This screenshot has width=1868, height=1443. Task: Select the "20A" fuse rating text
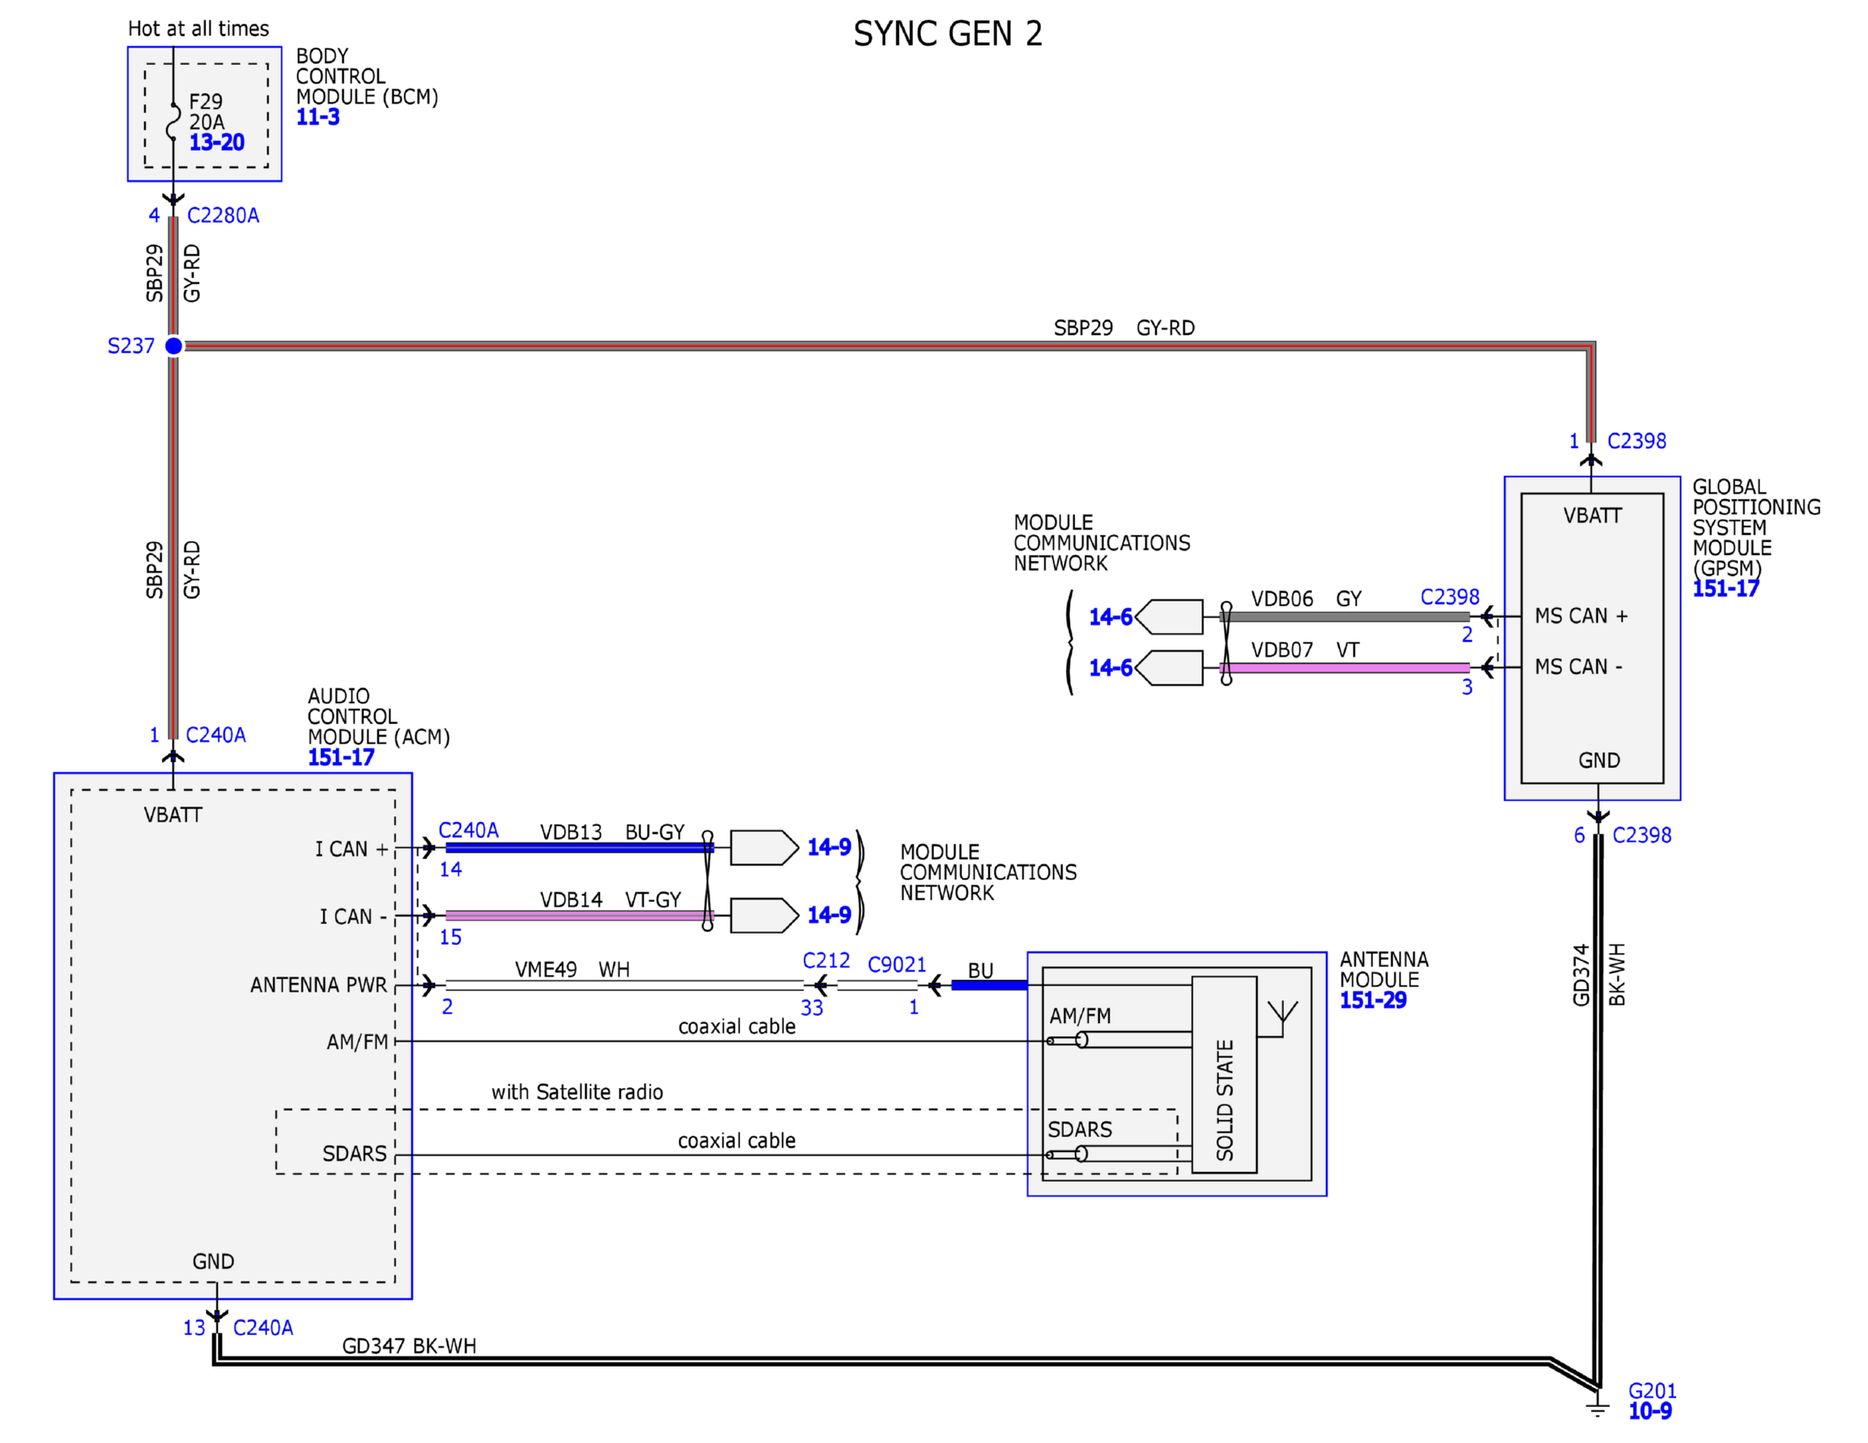(206, 122)
